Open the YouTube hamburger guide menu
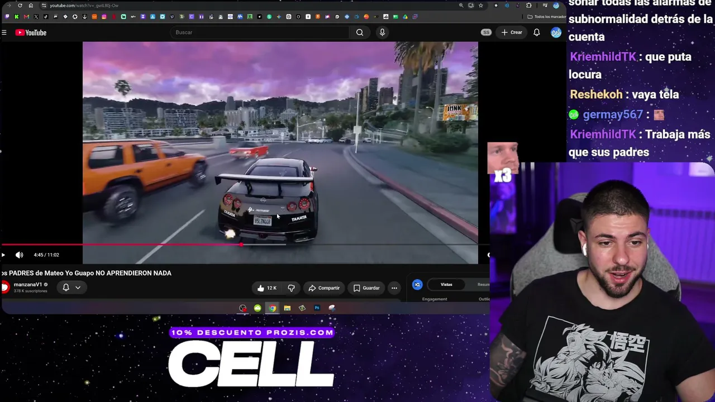Viewport: 715px width, 402px height. [4, 32]
